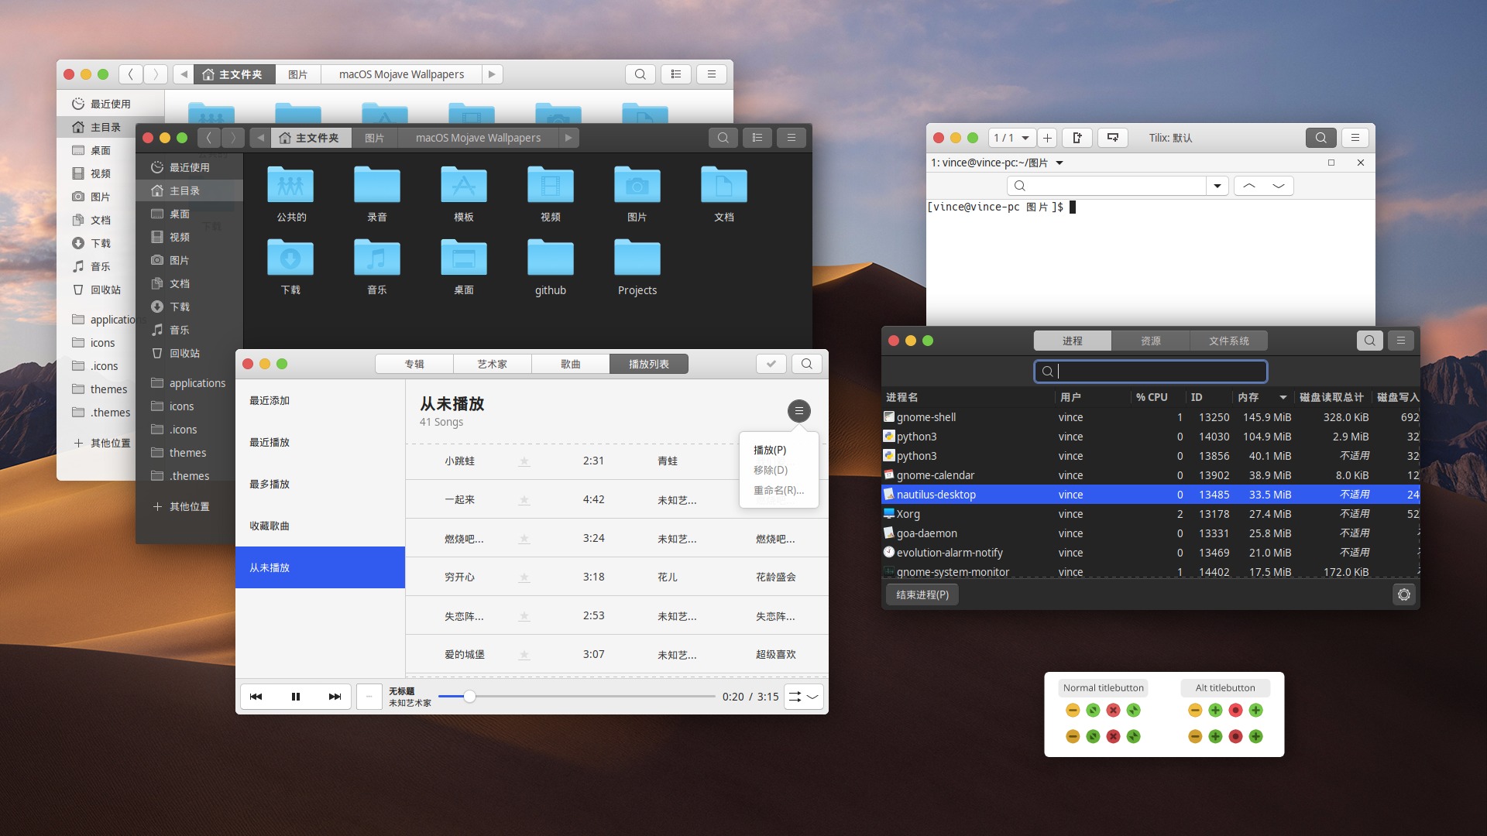
Task: Switch to 资源 (Resources) tab in system monitor
Action: (x=1150, y=340)
